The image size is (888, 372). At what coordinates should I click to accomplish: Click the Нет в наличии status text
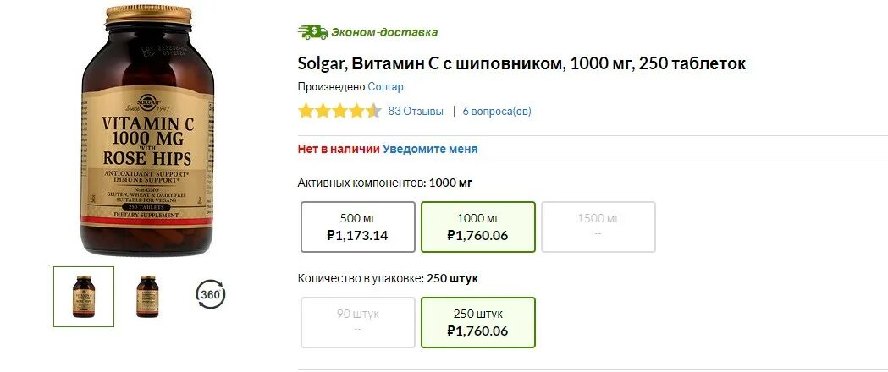click(339, 149)
